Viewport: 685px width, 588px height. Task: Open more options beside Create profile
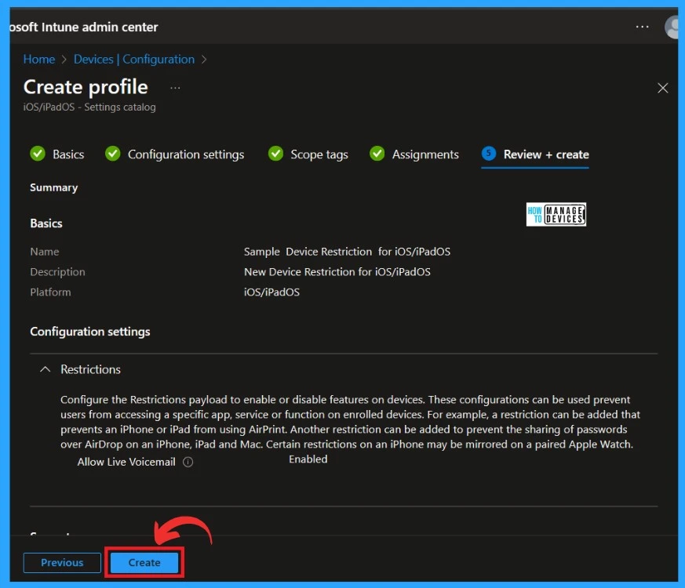pyautogui.click(x=175, y=88)
